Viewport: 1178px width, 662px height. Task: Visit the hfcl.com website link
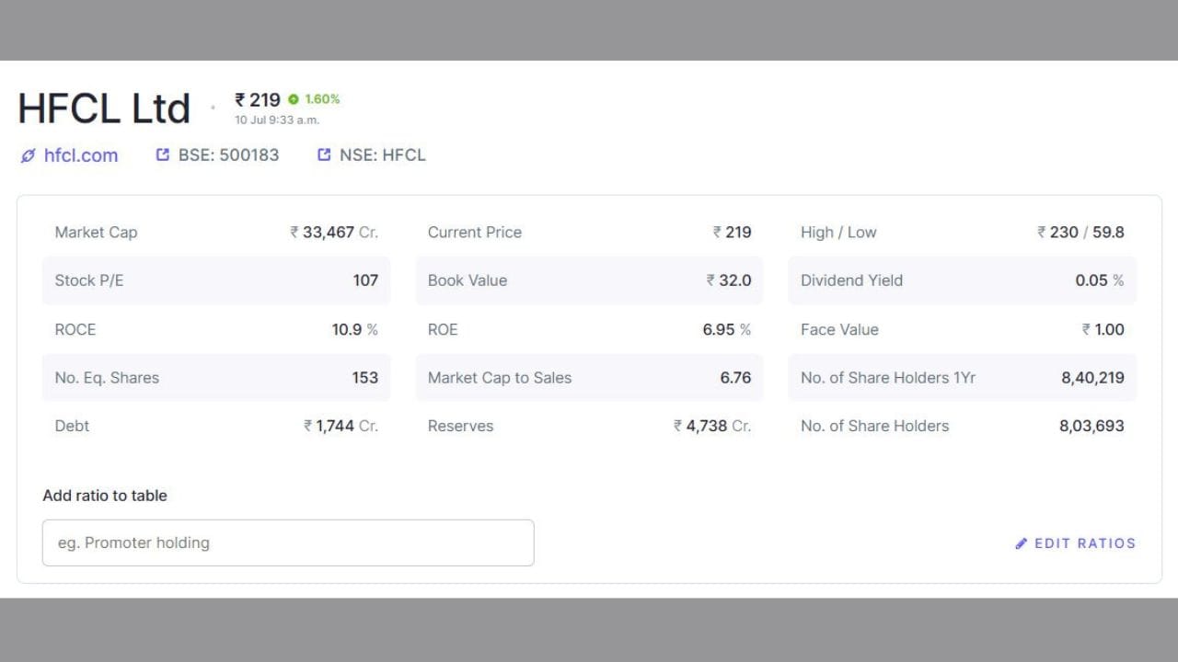[x=81, y=155]
